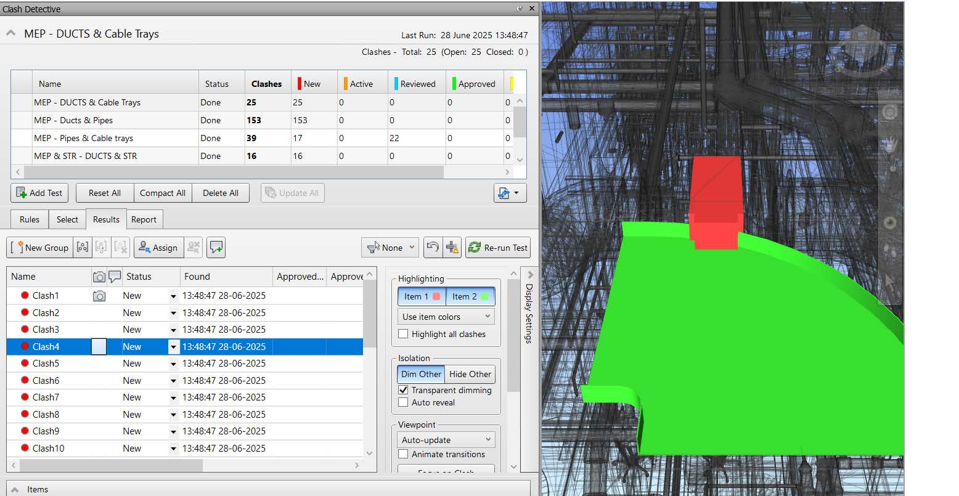
Task: Create a New Group of clashes
Action: 39,248
